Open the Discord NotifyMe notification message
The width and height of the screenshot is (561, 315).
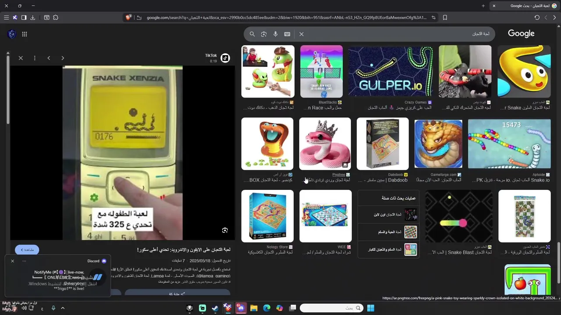(x=58, y=280)
